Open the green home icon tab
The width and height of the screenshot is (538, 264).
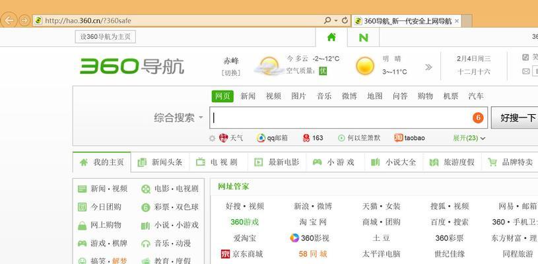[331, 37]
